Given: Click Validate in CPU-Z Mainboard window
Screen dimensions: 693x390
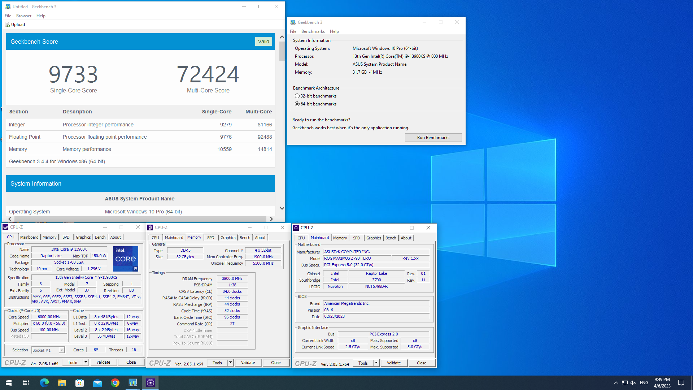Looking at the screenshot, I should (x=394, y=363).
